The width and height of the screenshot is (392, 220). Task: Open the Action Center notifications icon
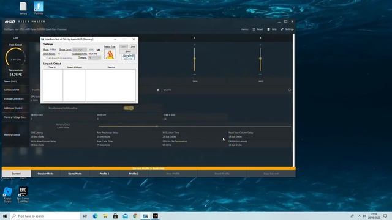click(385, 216)
